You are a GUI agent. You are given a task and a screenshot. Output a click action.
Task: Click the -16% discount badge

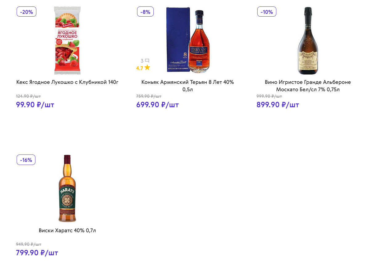point(26,160)
